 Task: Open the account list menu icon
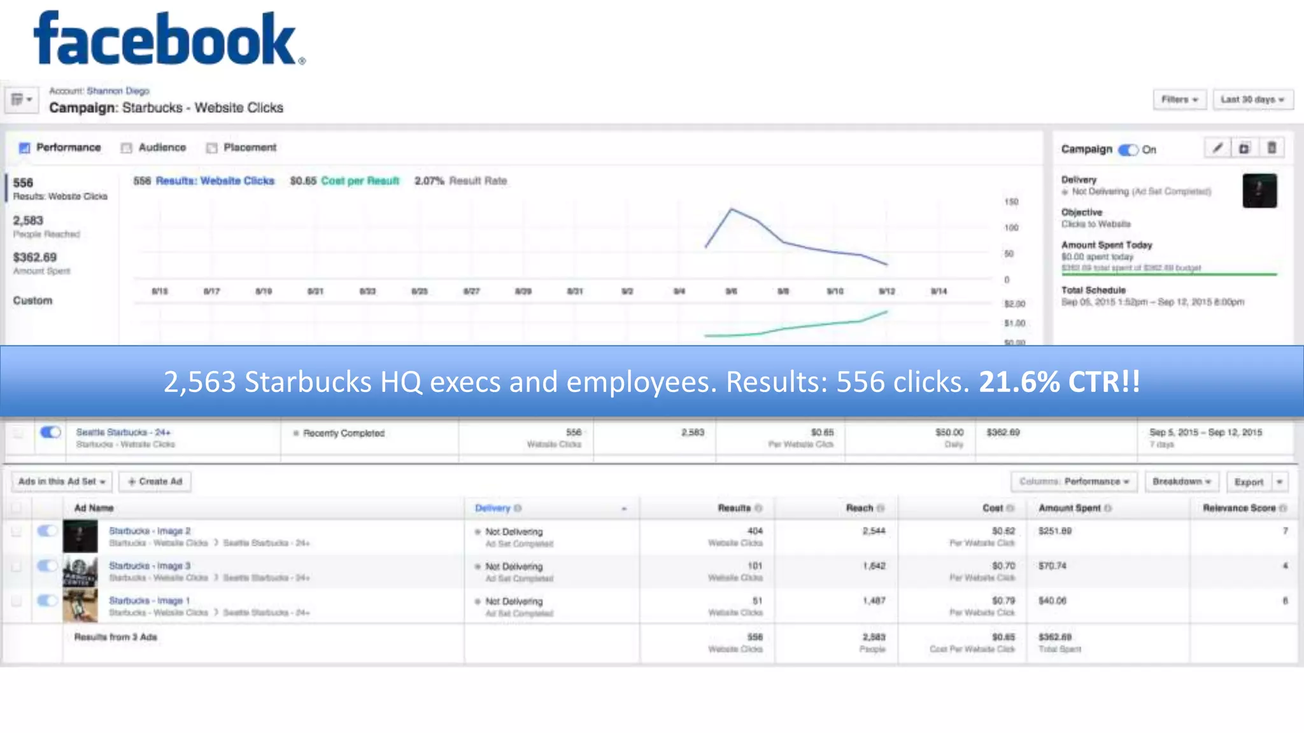point(22,99)
